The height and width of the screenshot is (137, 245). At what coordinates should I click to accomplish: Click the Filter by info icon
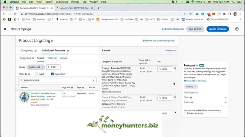click(29, 74)
